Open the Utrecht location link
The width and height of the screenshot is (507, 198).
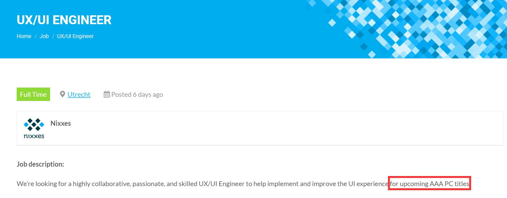click(79, 95)
